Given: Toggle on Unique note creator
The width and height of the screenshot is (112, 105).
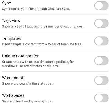Looking at the screenshot, I should click(101, 60).
